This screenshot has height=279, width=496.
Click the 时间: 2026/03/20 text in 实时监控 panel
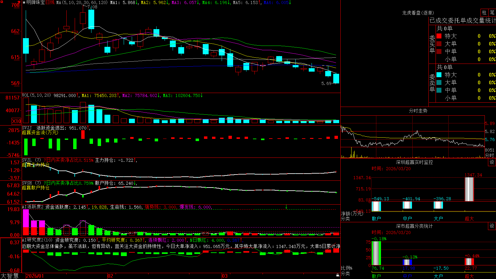click(391, 169)
